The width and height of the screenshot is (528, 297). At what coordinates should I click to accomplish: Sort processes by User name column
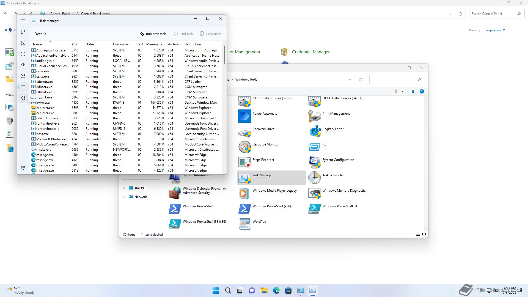[122, 44]
